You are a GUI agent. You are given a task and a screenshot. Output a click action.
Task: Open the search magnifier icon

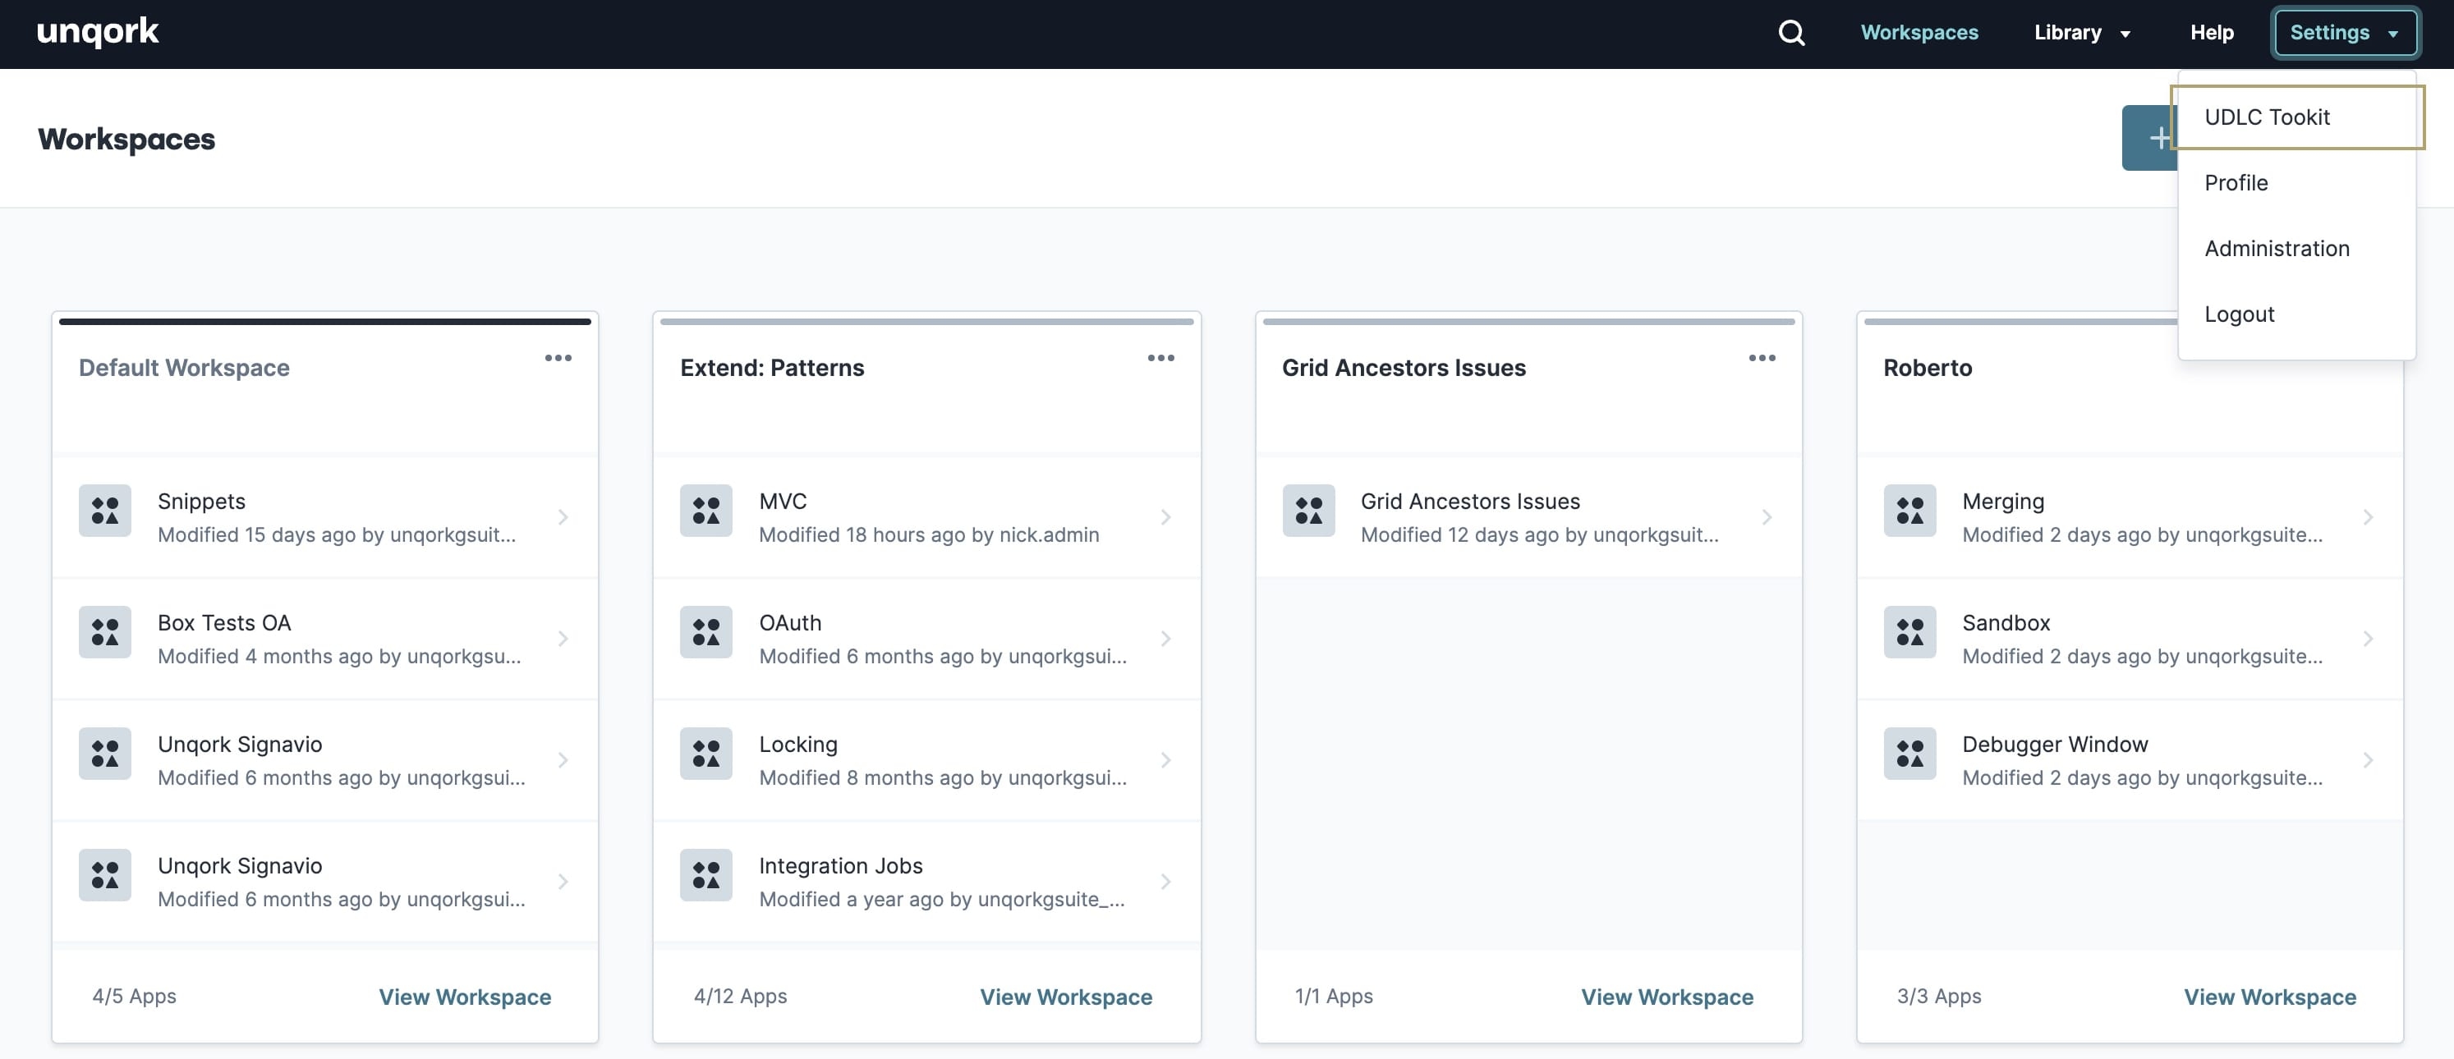click(1791, 32)
